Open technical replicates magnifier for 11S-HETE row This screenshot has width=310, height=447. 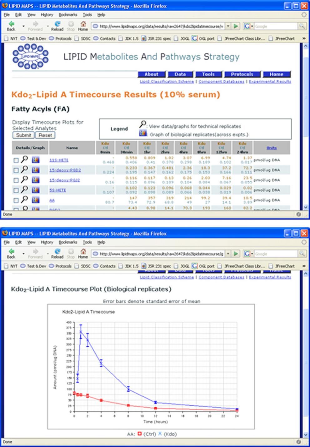(x=24, y=159)
